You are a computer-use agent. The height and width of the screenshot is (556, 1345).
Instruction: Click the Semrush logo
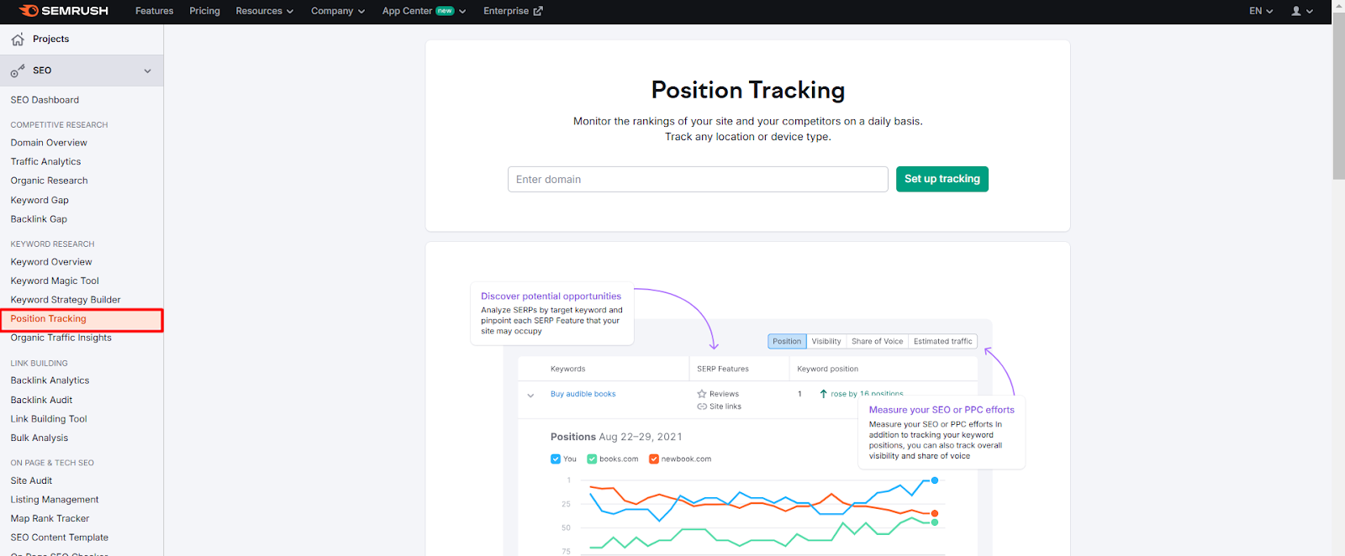click(x=64, y=11)
